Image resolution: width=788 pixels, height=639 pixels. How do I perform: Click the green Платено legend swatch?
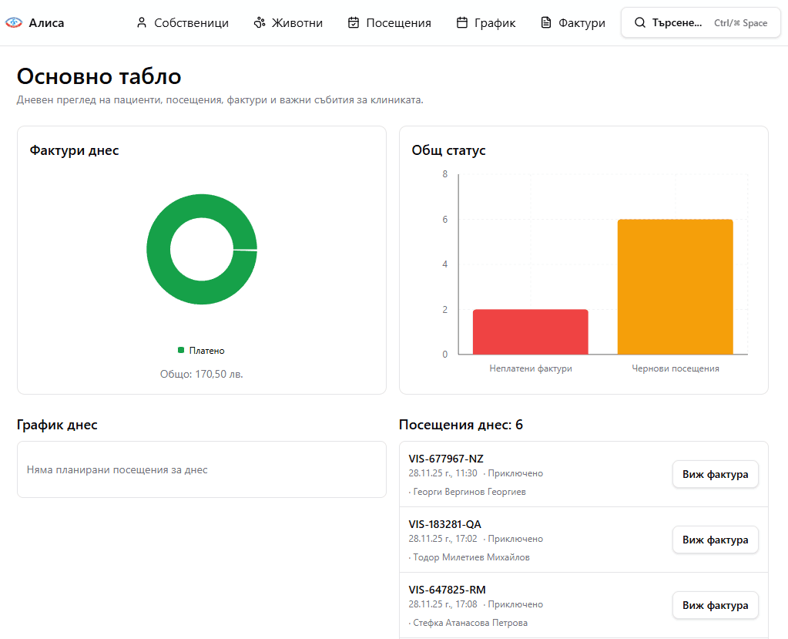coord(181,350)
